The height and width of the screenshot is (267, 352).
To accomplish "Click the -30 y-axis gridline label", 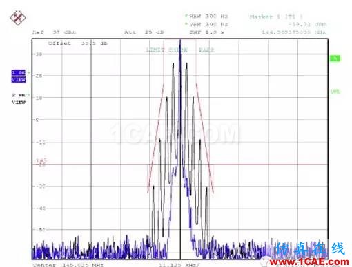I will tap(41, 186).
